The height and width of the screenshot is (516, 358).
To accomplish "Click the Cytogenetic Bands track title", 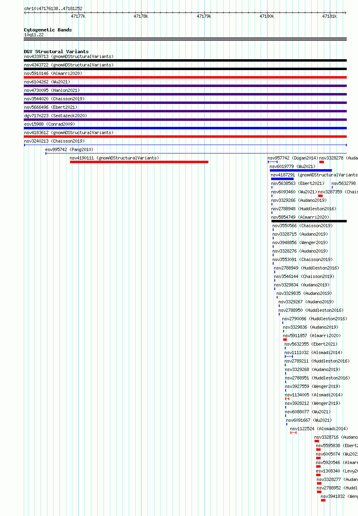I will (48, 30).
